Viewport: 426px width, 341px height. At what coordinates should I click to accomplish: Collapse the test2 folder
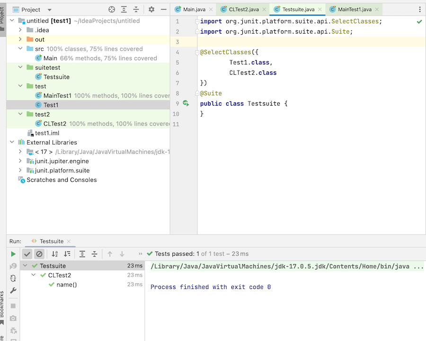20,114
